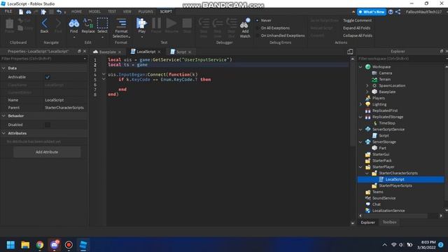The width and height of the screenshot is (448, 252).
Task: Close the LocalScript editor tab
Action: click(x=160, y=52)
